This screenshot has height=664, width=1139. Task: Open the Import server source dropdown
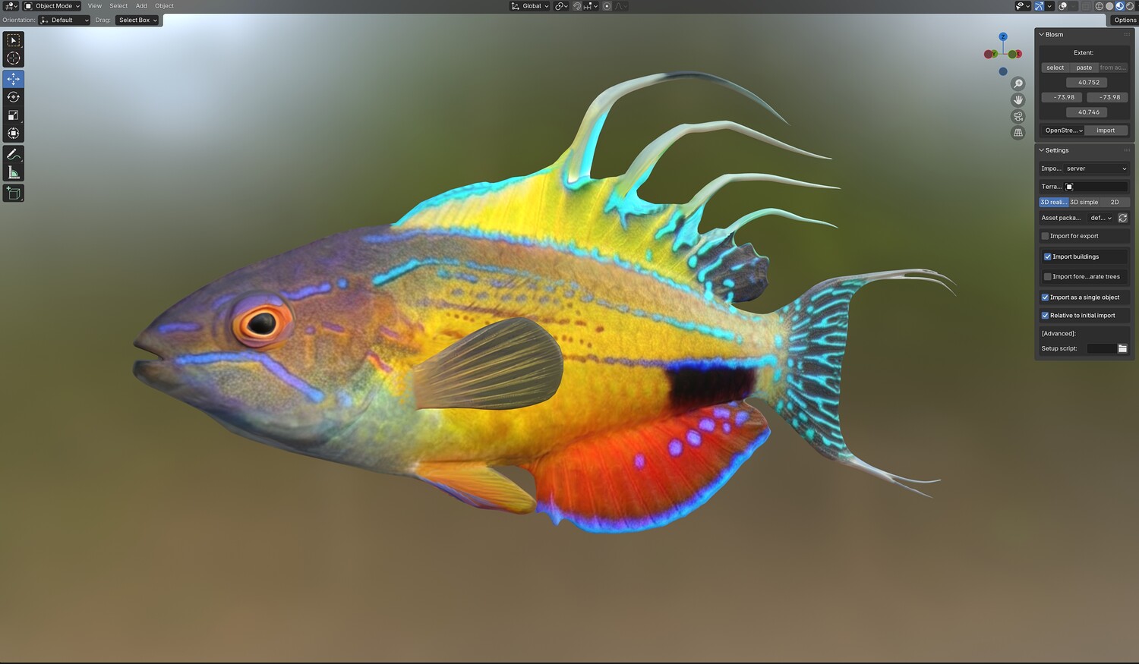pyautogui.click(x=1096, y=168)
